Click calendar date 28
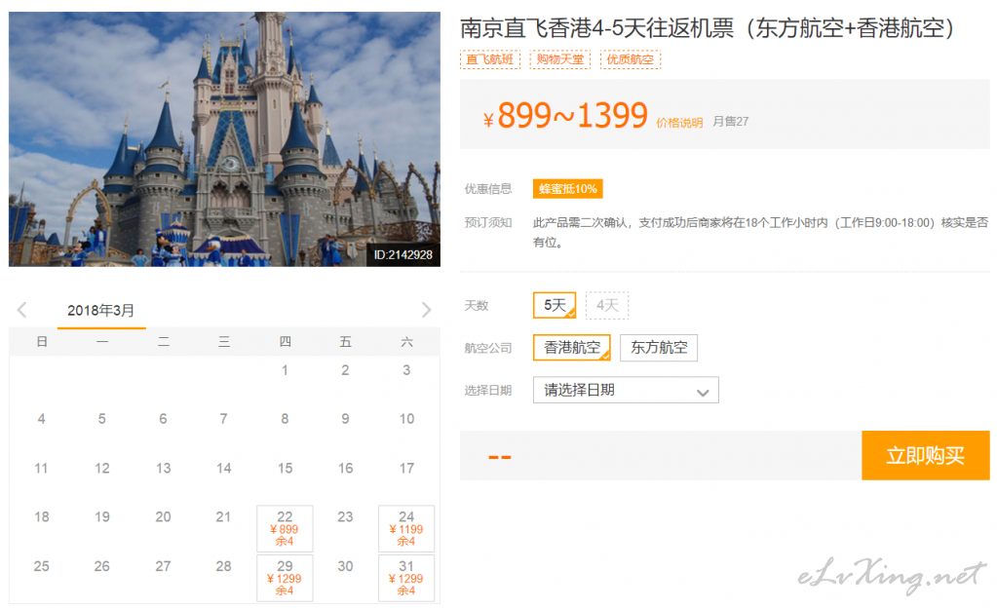This screenshot has width=997, height=608. [x=223, y=566]
